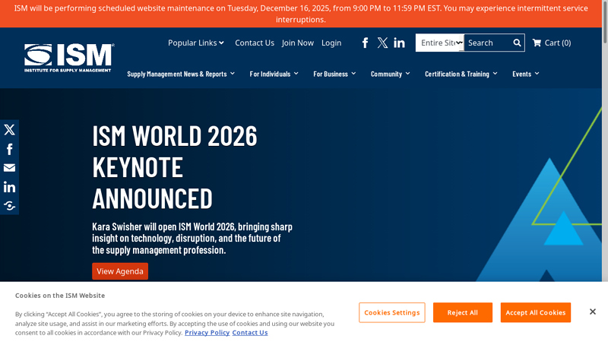Click the Login link
This screenshot has height=342, width=608.
[x=331, y=43]
